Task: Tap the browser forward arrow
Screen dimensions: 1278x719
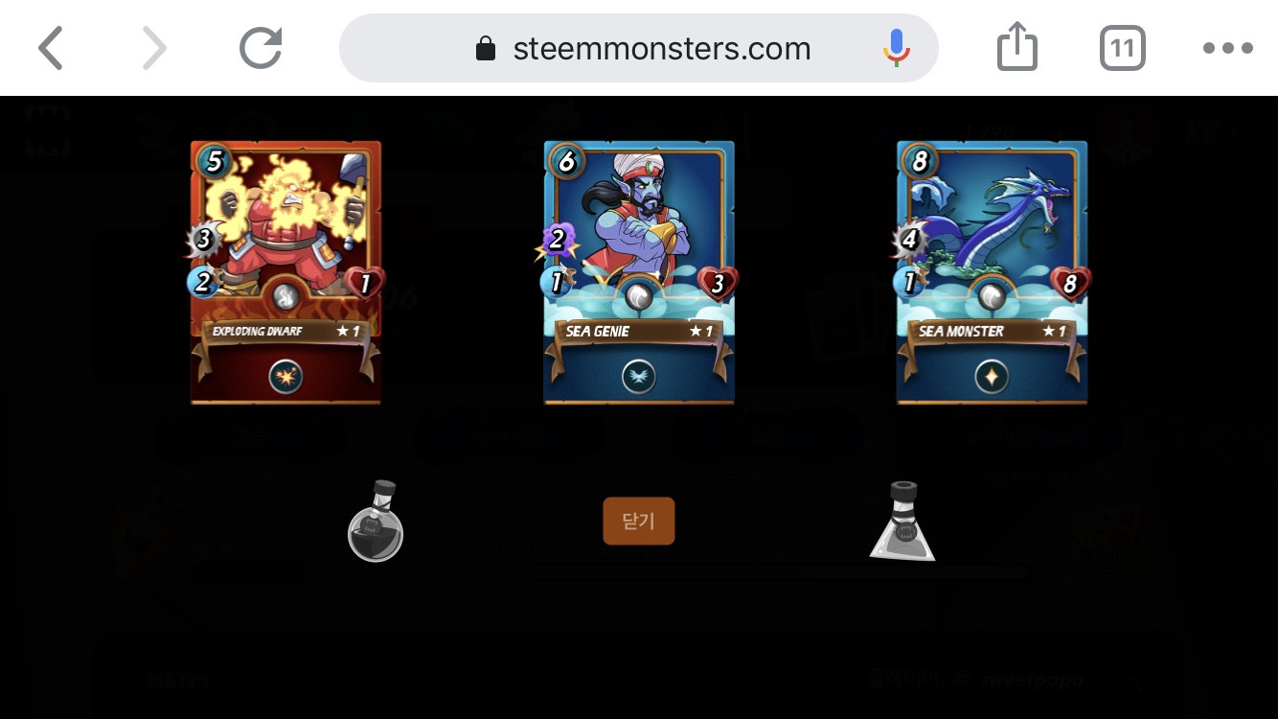Action: pyautogui.click(x=154, y=48)
